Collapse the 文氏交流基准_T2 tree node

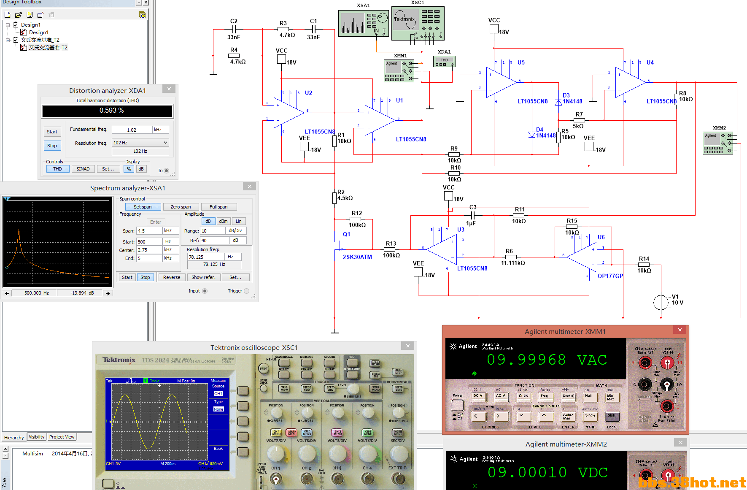tap(8, 40)
